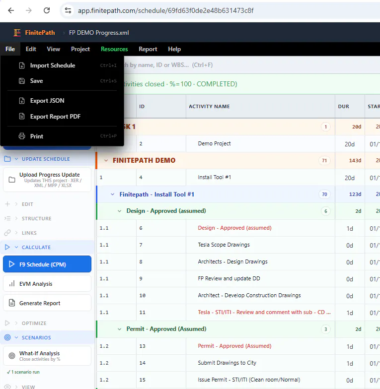
Task: Click the FinitePath logo icon
Action: 17,33
